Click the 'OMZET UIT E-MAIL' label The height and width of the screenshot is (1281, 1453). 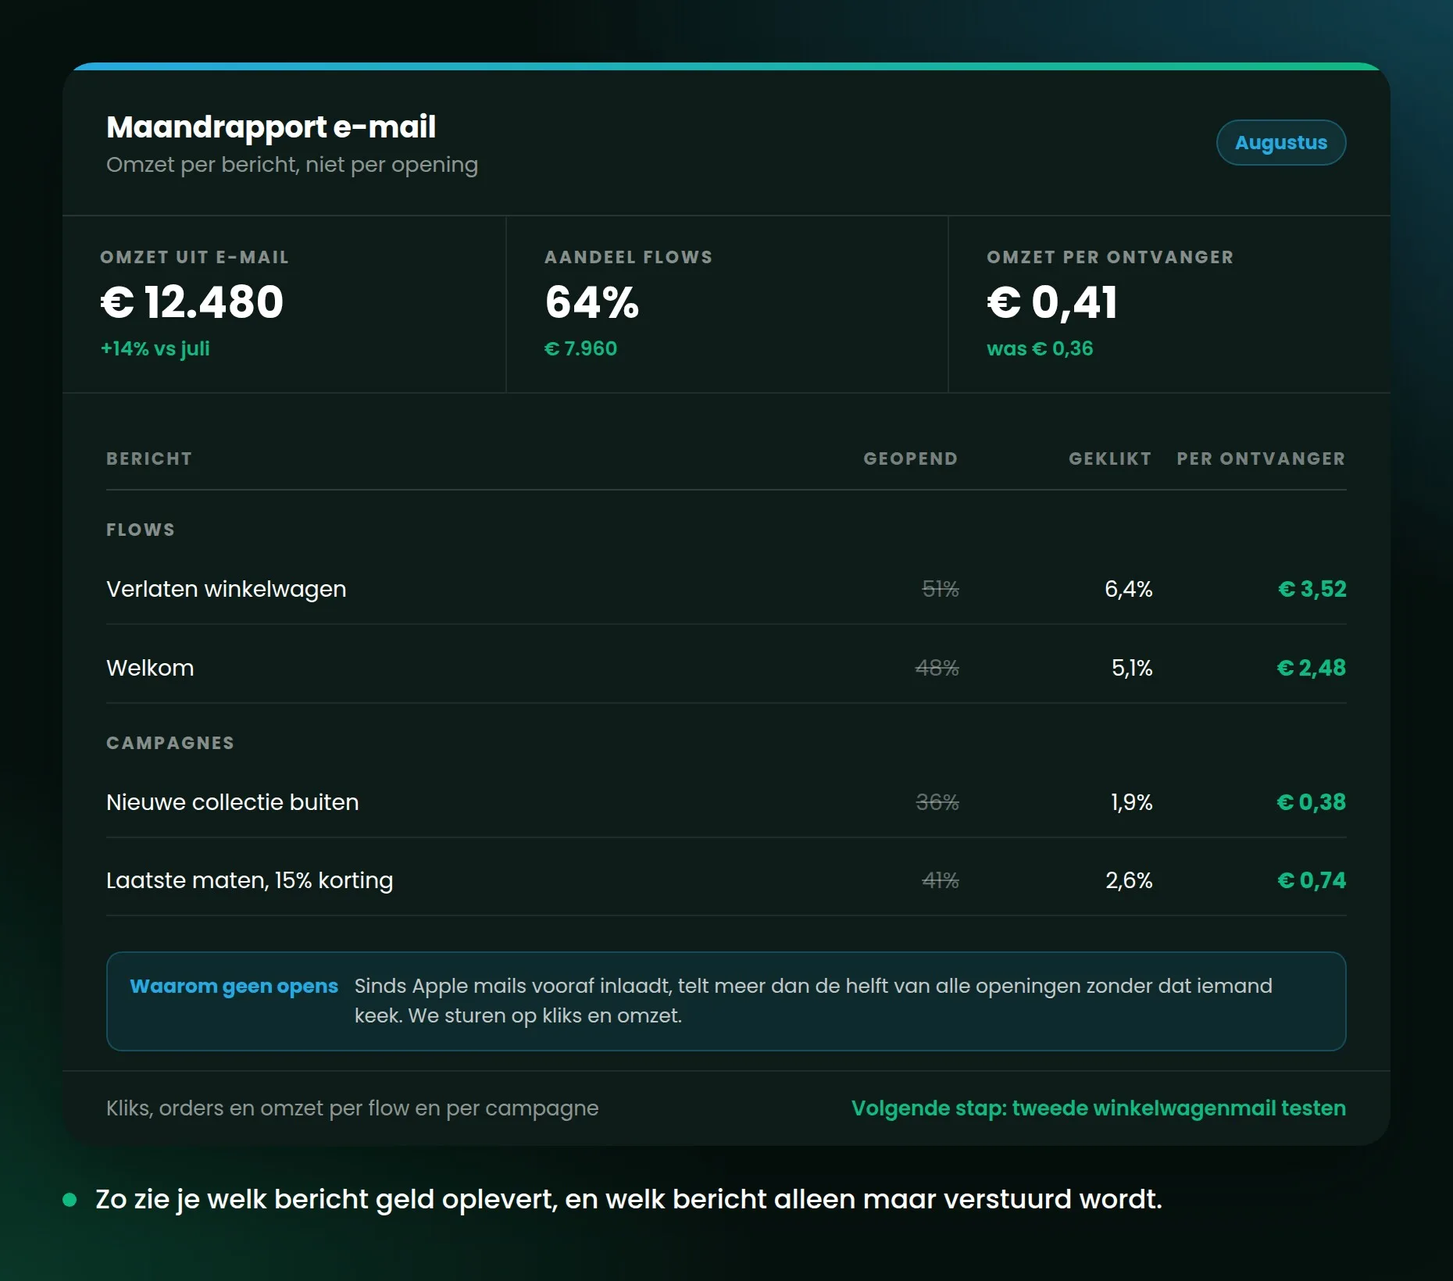195,257
